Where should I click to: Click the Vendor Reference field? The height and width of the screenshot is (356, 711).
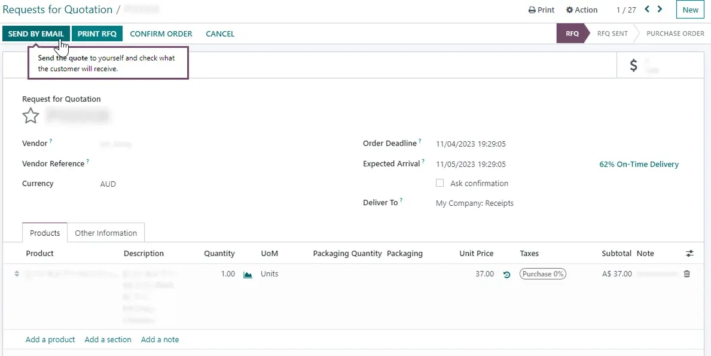click(132, 163)
